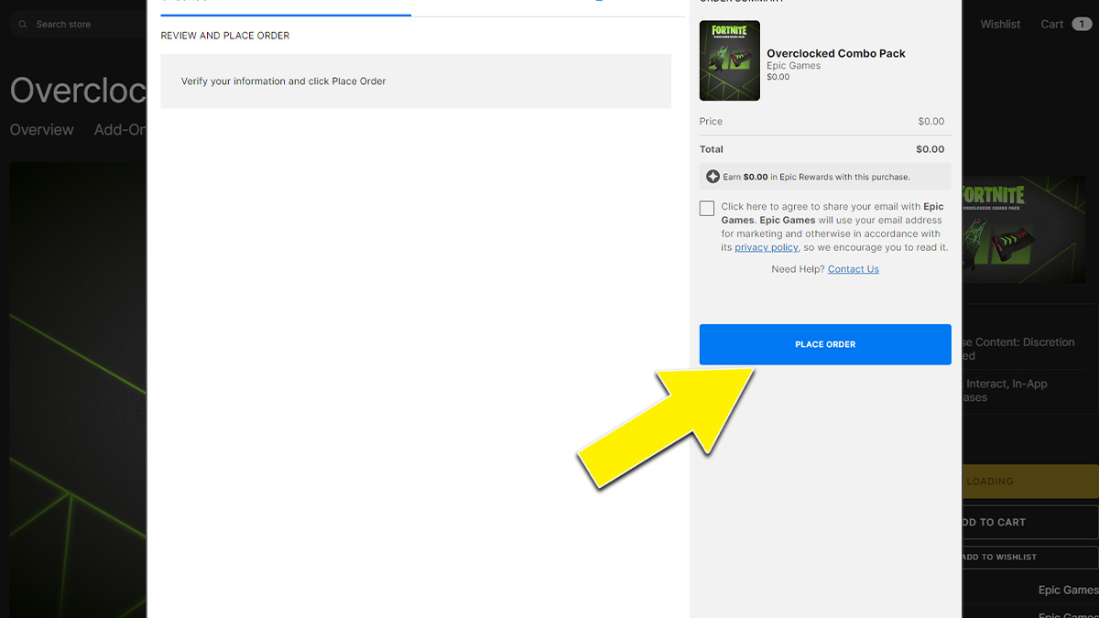Image resolution: width=1099 pixels, height=618 pixels.
Task: Open the Contact Us help link
Action: 853,269
